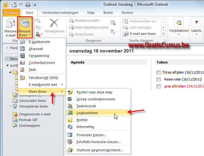The image size is (204, 156).
Task: Click the Taak clipboard icon in the menu
Action: pos(22,70)
